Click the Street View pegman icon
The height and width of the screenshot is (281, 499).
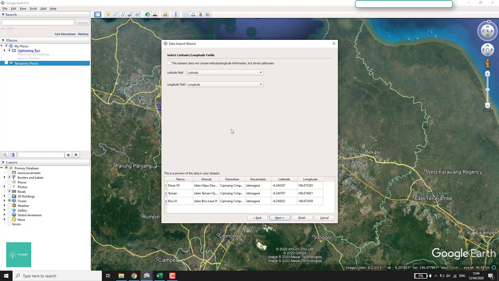[488, 63]
